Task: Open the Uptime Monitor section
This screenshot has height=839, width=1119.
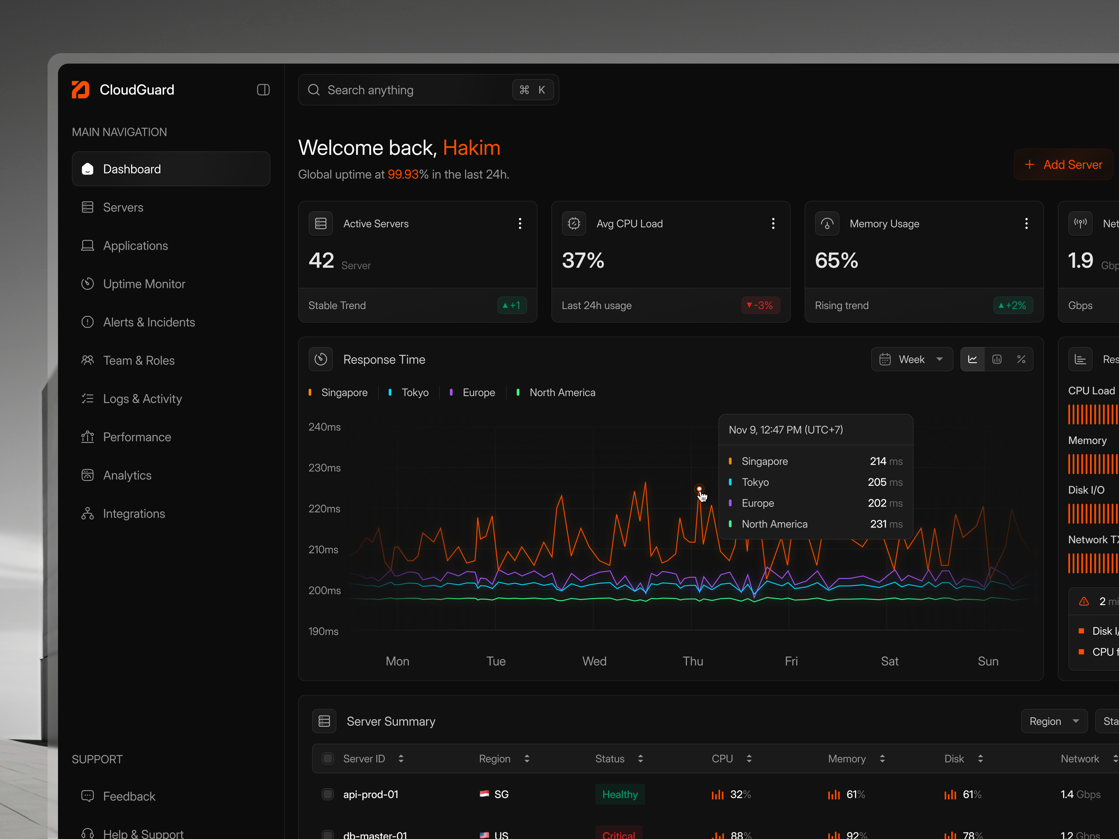Action: pos(144,284)
